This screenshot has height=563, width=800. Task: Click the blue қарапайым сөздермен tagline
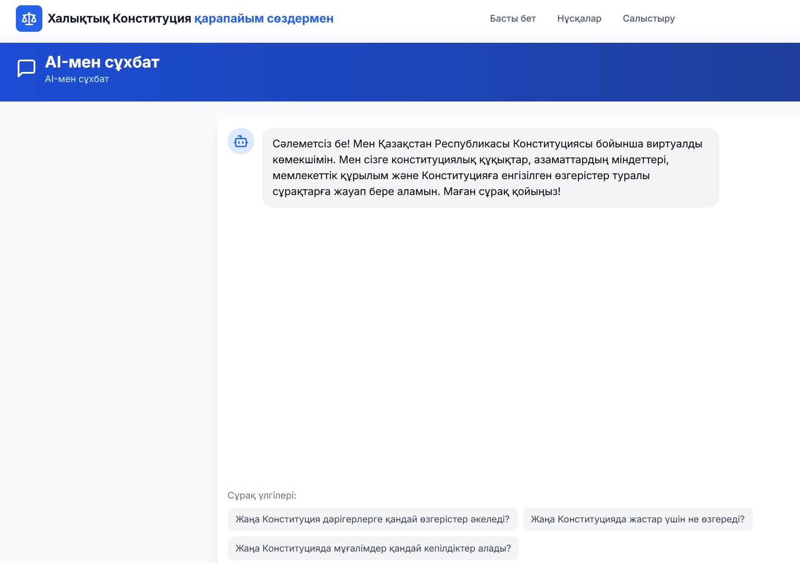pos(264,19)
